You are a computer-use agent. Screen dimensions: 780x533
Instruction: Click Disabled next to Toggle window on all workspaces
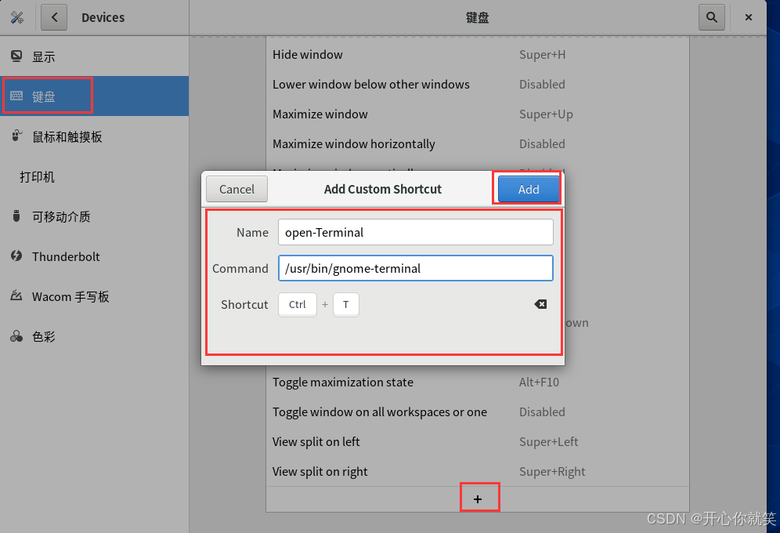(542, 412)
